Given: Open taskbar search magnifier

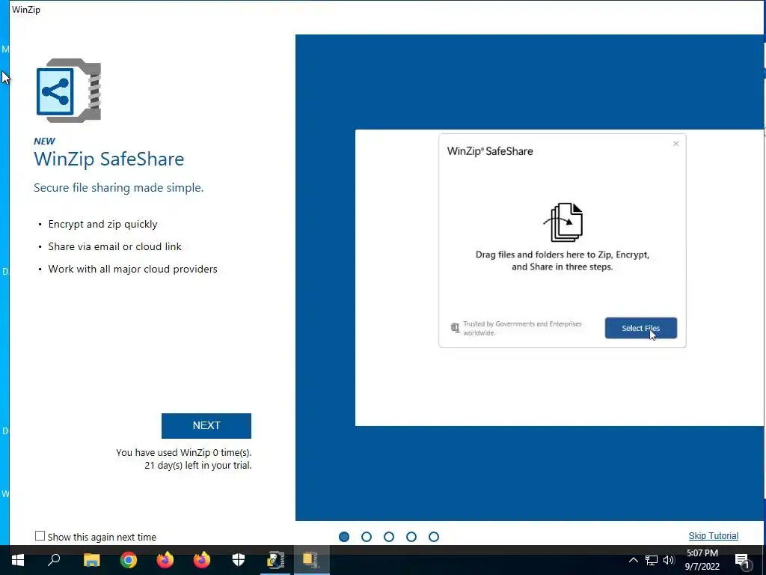Looking at the screenshot, I should click(x=54, y=560).
